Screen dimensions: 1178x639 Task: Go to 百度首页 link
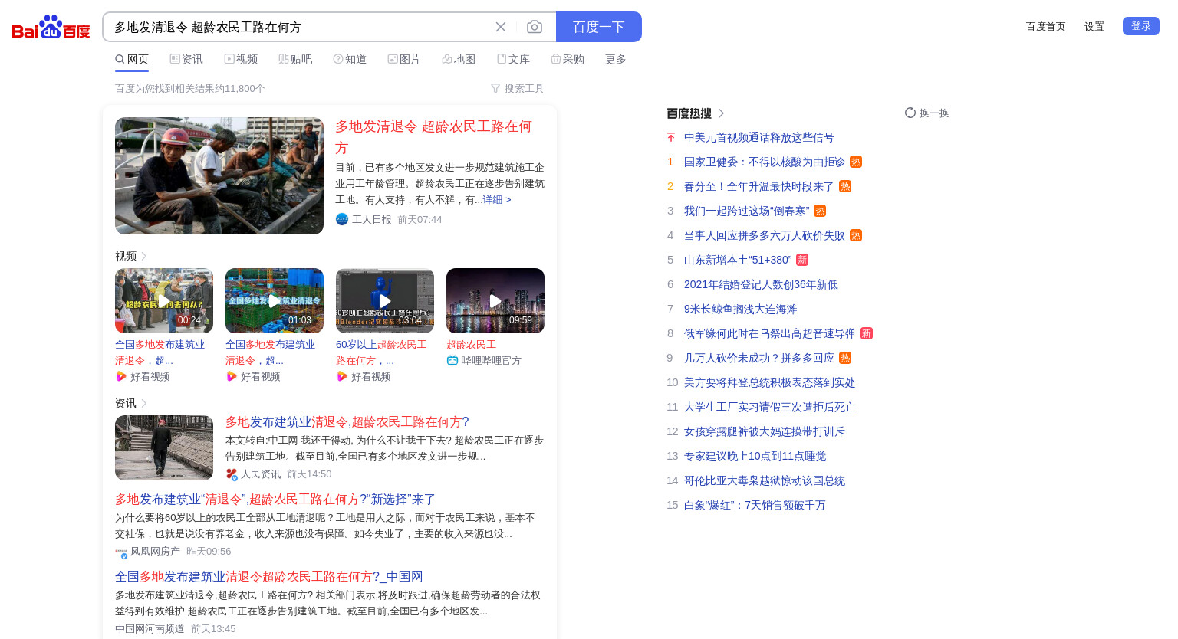click(x=1046, y=26)
